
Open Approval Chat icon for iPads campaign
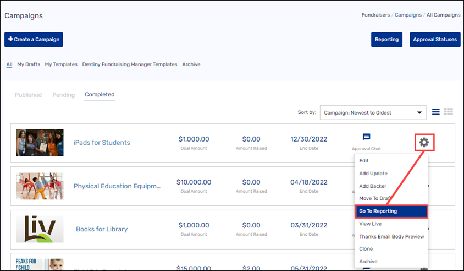pos(366,137)
